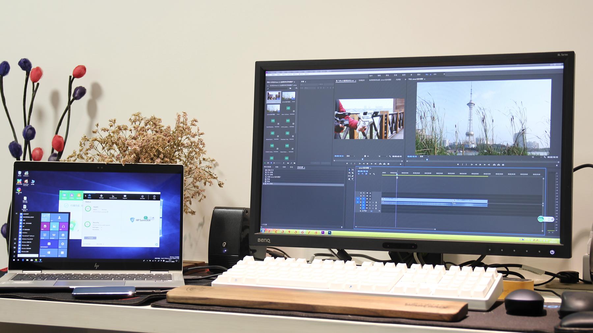
Task: Click the Premiere Pro icon in taskbar
Action: click(x=323, y=232)
